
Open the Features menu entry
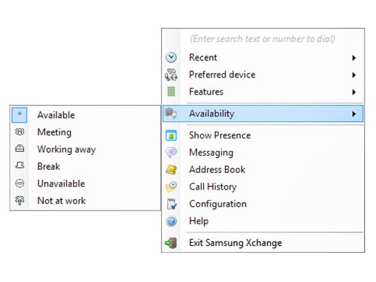pyautogui.click(x=262, y=92)
